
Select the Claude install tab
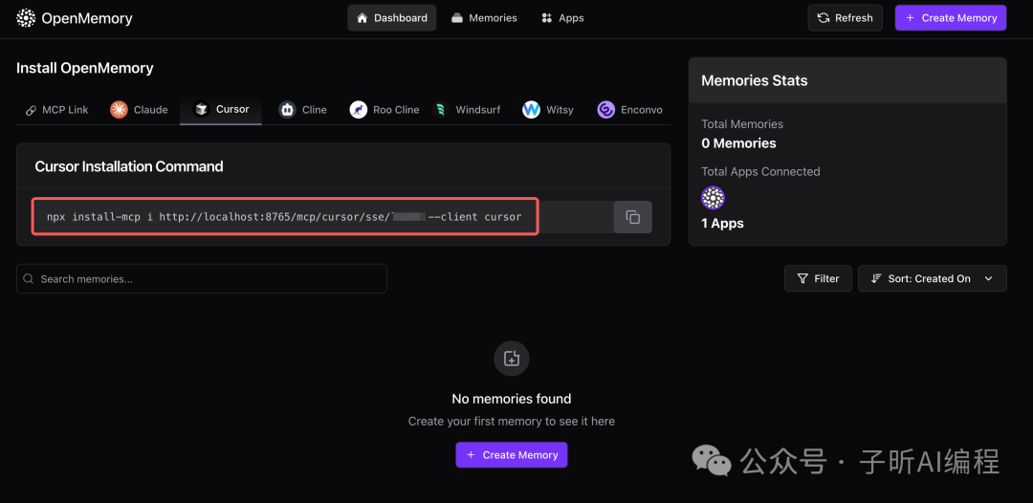(140, 110)
